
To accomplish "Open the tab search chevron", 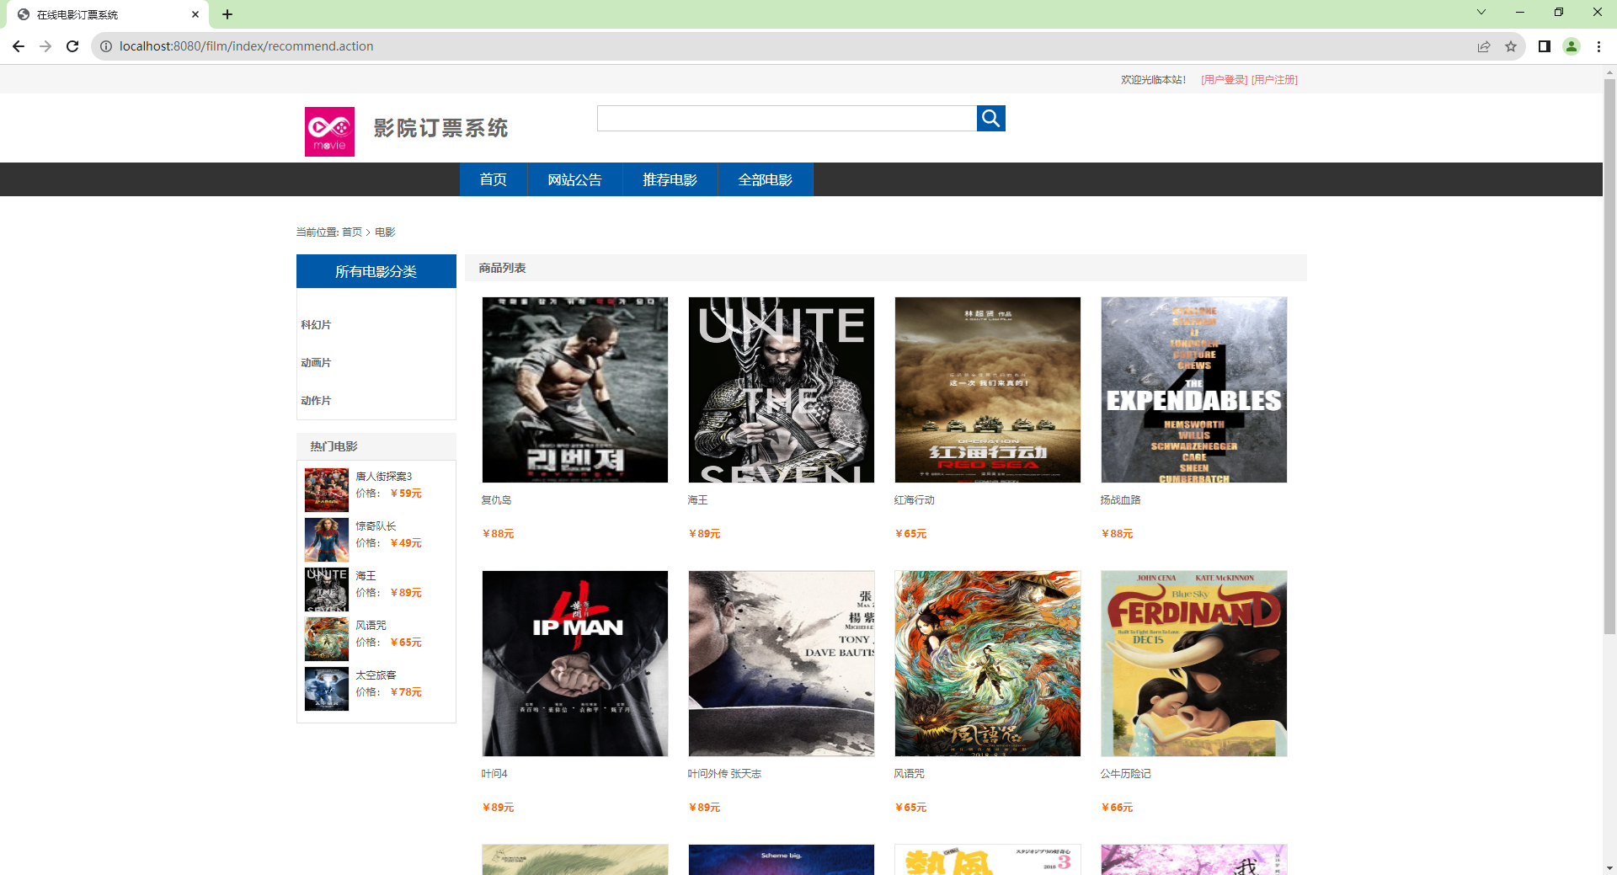I will (1481, 12).
